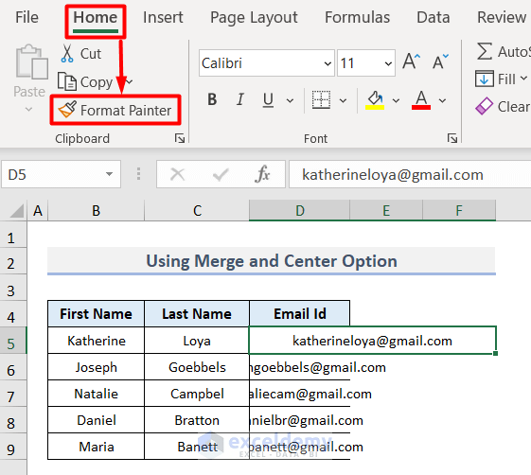Click the Campbel cell
Image resolution: width=531 pixels, height=475 pixels.
(x=197, y=394)
